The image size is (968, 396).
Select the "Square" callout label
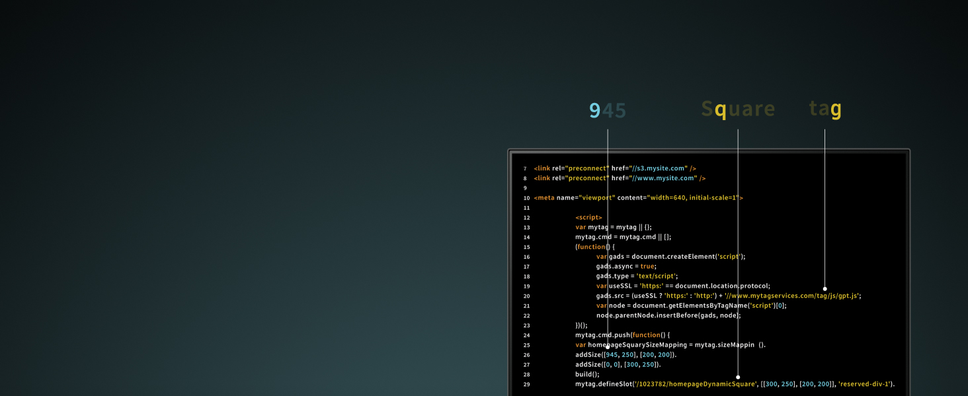pos(738,110)
